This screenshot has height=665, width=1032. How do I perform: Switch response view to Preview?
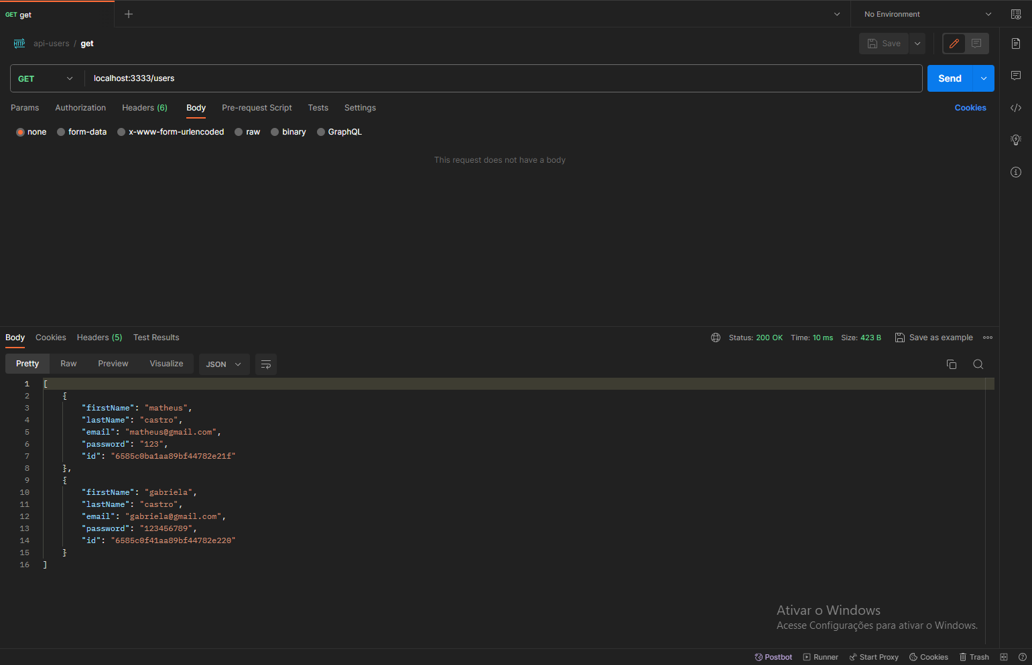113,364
